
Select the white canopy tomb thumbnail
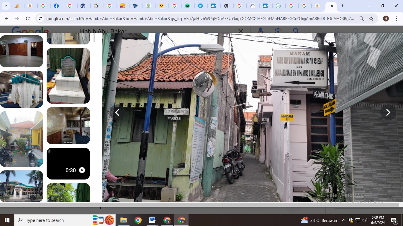pyautogui.click(x=22, y=89)
